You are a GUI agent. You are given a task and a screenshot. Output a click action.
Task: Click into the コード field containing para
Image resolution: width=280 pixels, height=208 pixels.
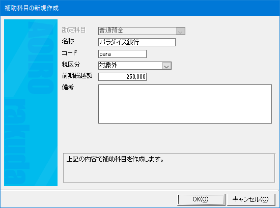coord(122,54)
